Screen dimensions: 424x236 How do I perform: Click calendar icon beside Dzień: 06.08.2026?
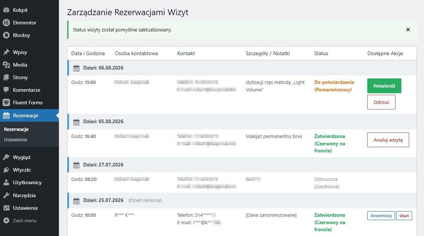76,68
